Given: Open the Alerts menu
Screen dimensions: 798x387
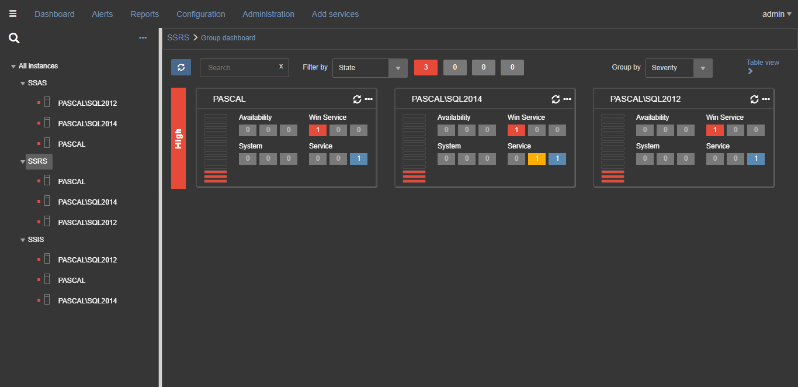Looking at the screenshot, I should coord(102,14).
